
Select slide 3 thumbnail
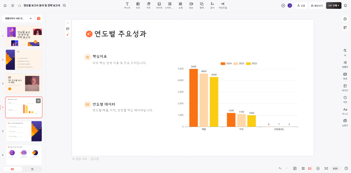[x=24, y=83]
